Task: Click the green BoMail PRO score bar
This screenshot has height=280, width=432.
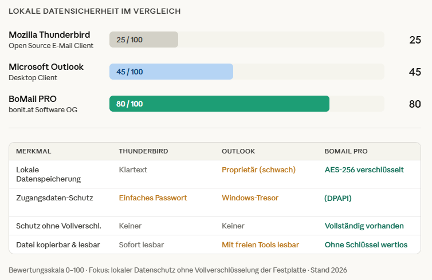Action: [x=219, y=104]
